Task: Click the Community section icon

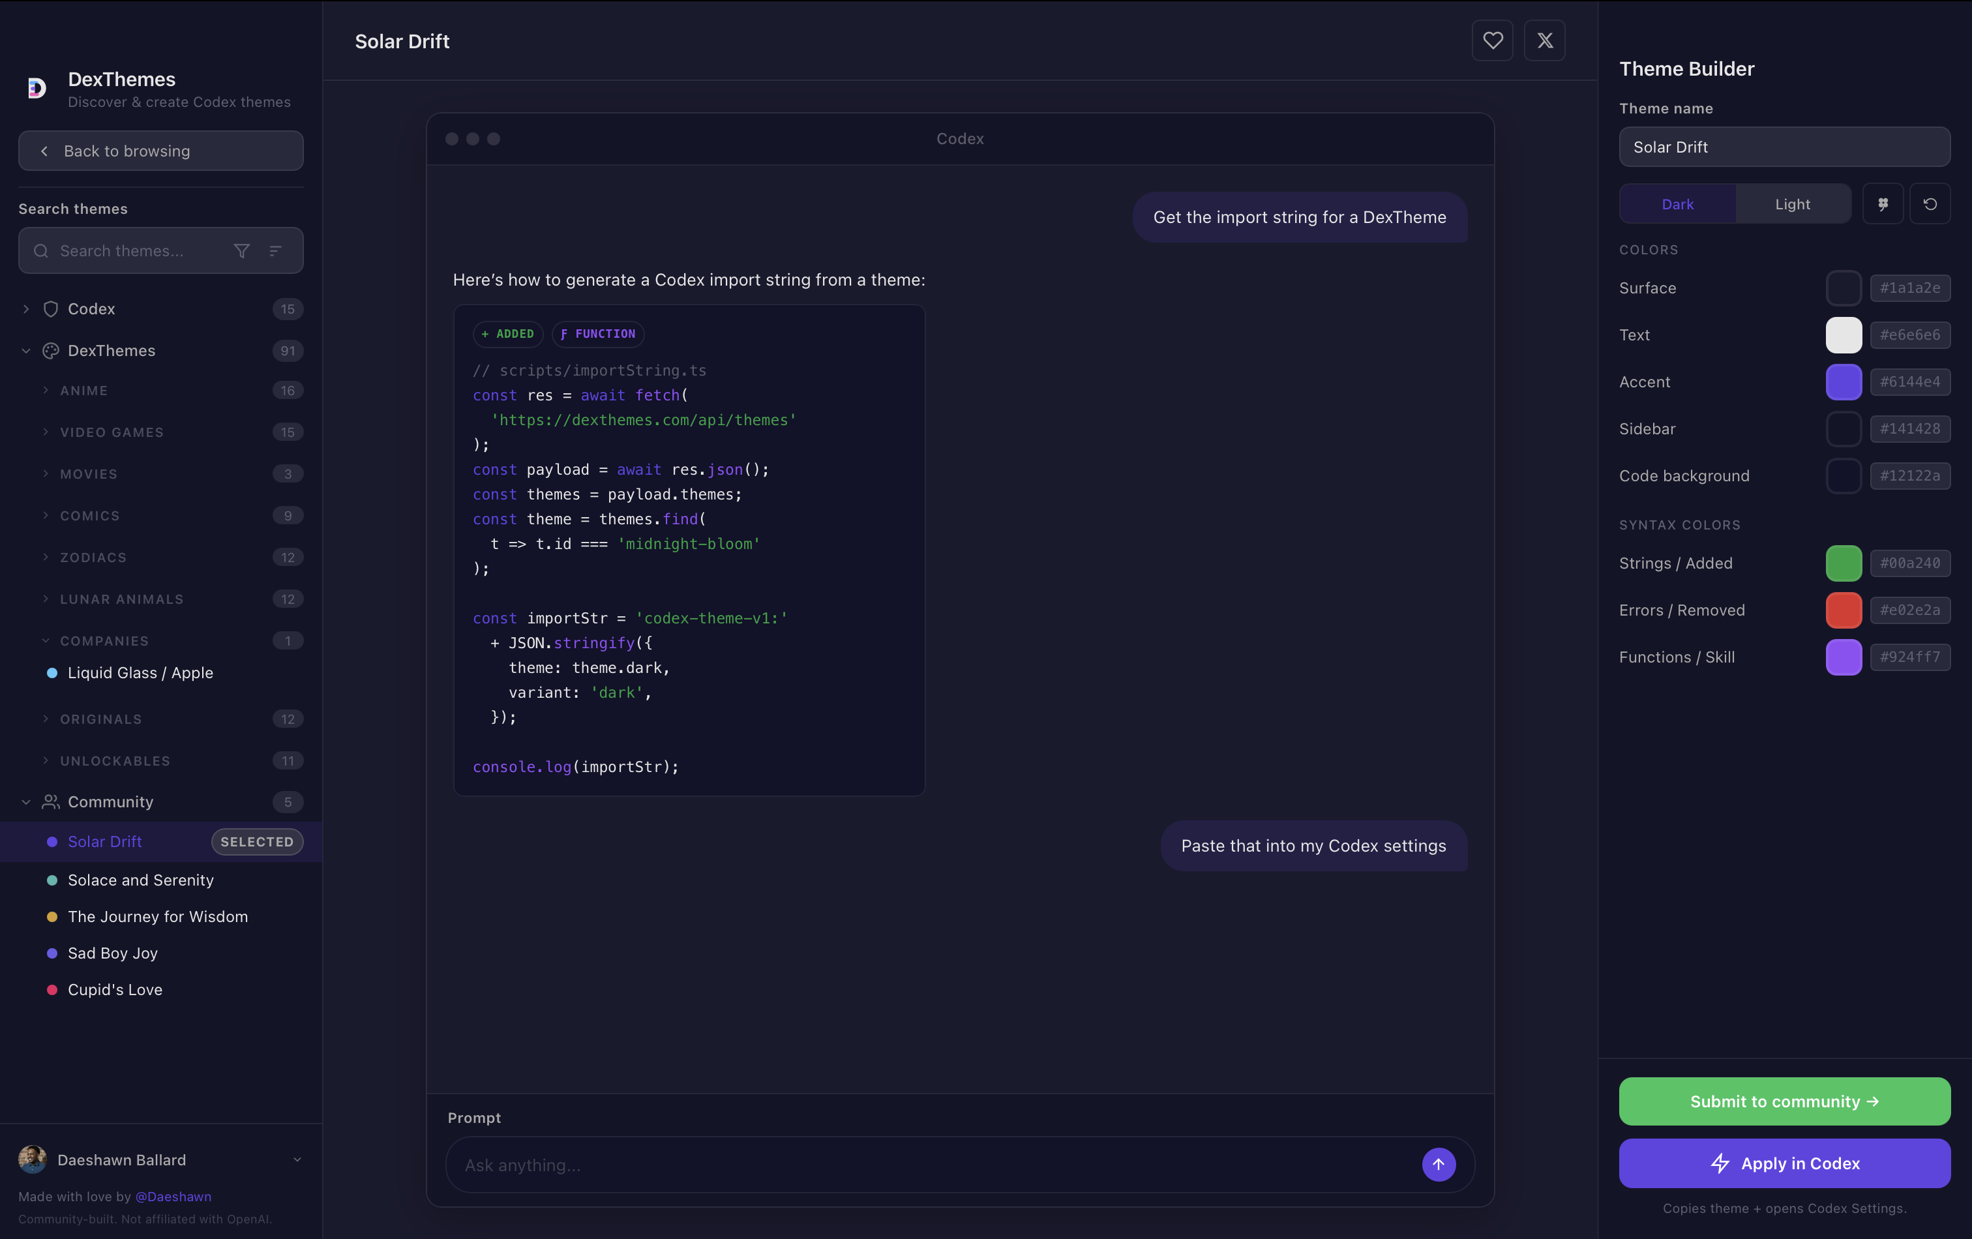Action: tap(50, 801)
